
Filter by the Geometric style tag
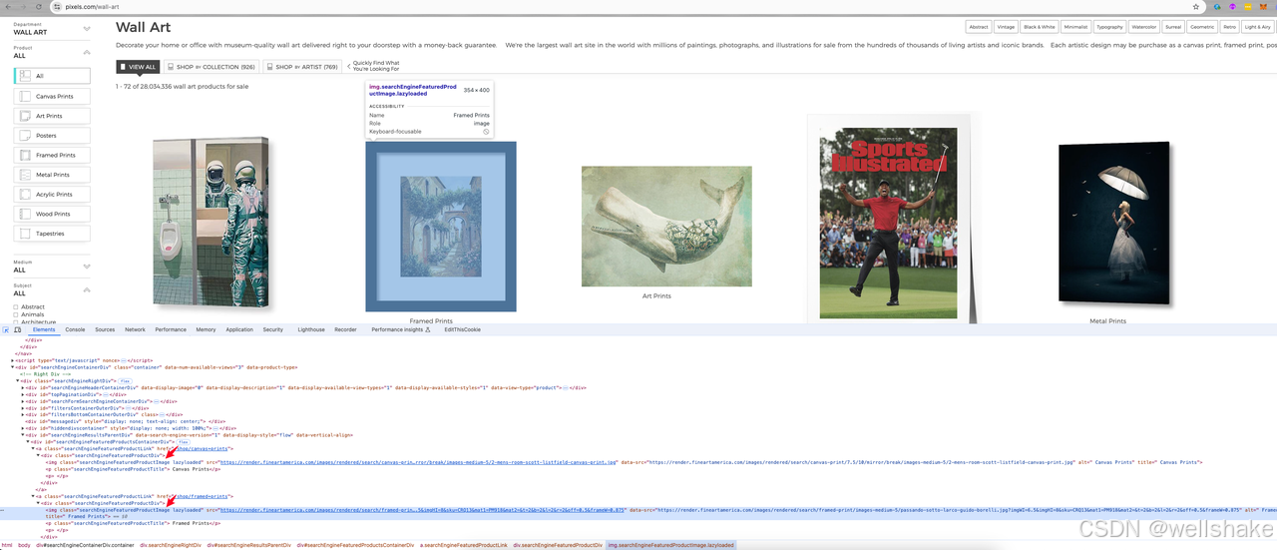(1202, 27)
